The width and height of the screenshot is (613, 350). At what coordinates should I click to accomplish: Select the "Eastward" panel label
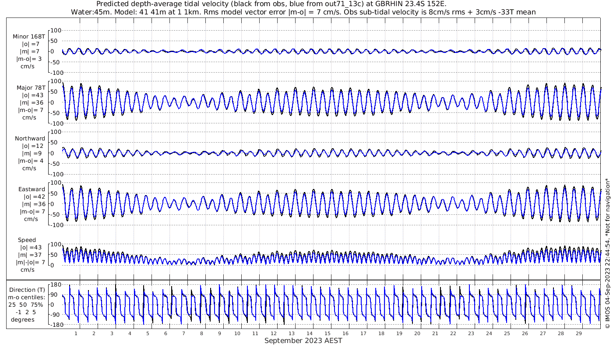click(32, 189)
